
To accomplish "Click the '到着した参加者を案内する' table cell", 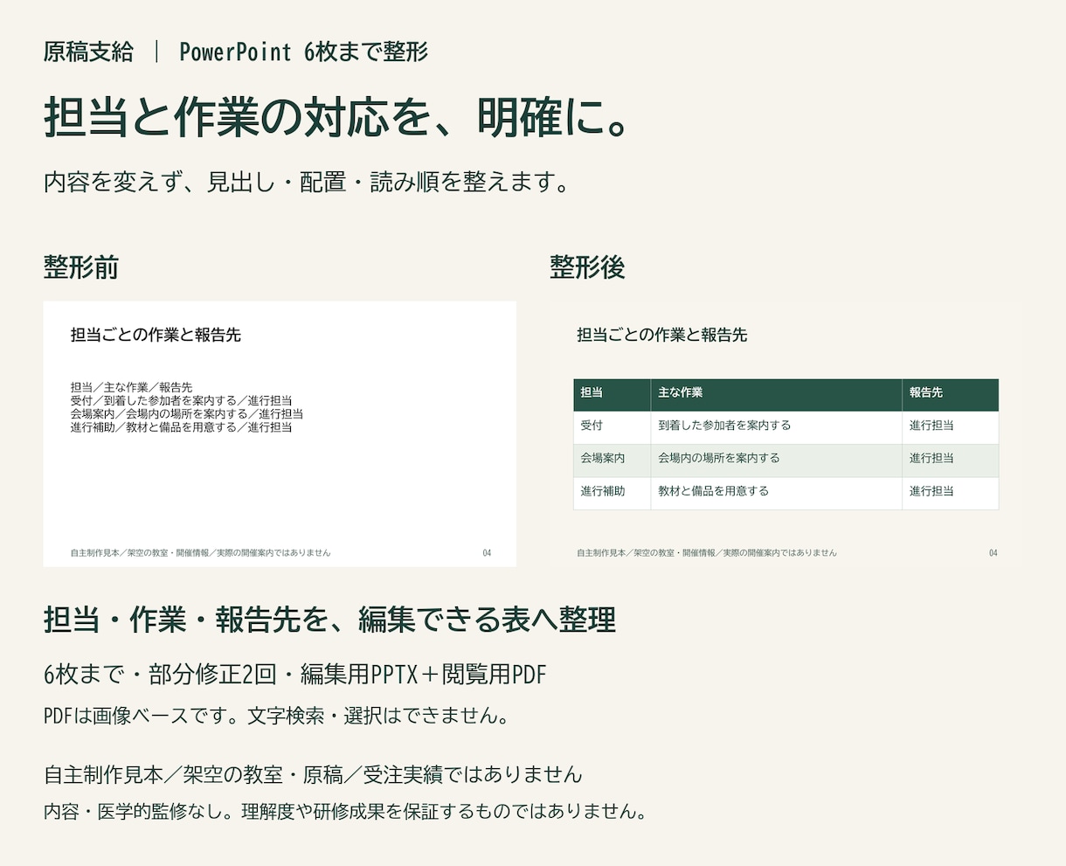I will (x=776, y=426).
